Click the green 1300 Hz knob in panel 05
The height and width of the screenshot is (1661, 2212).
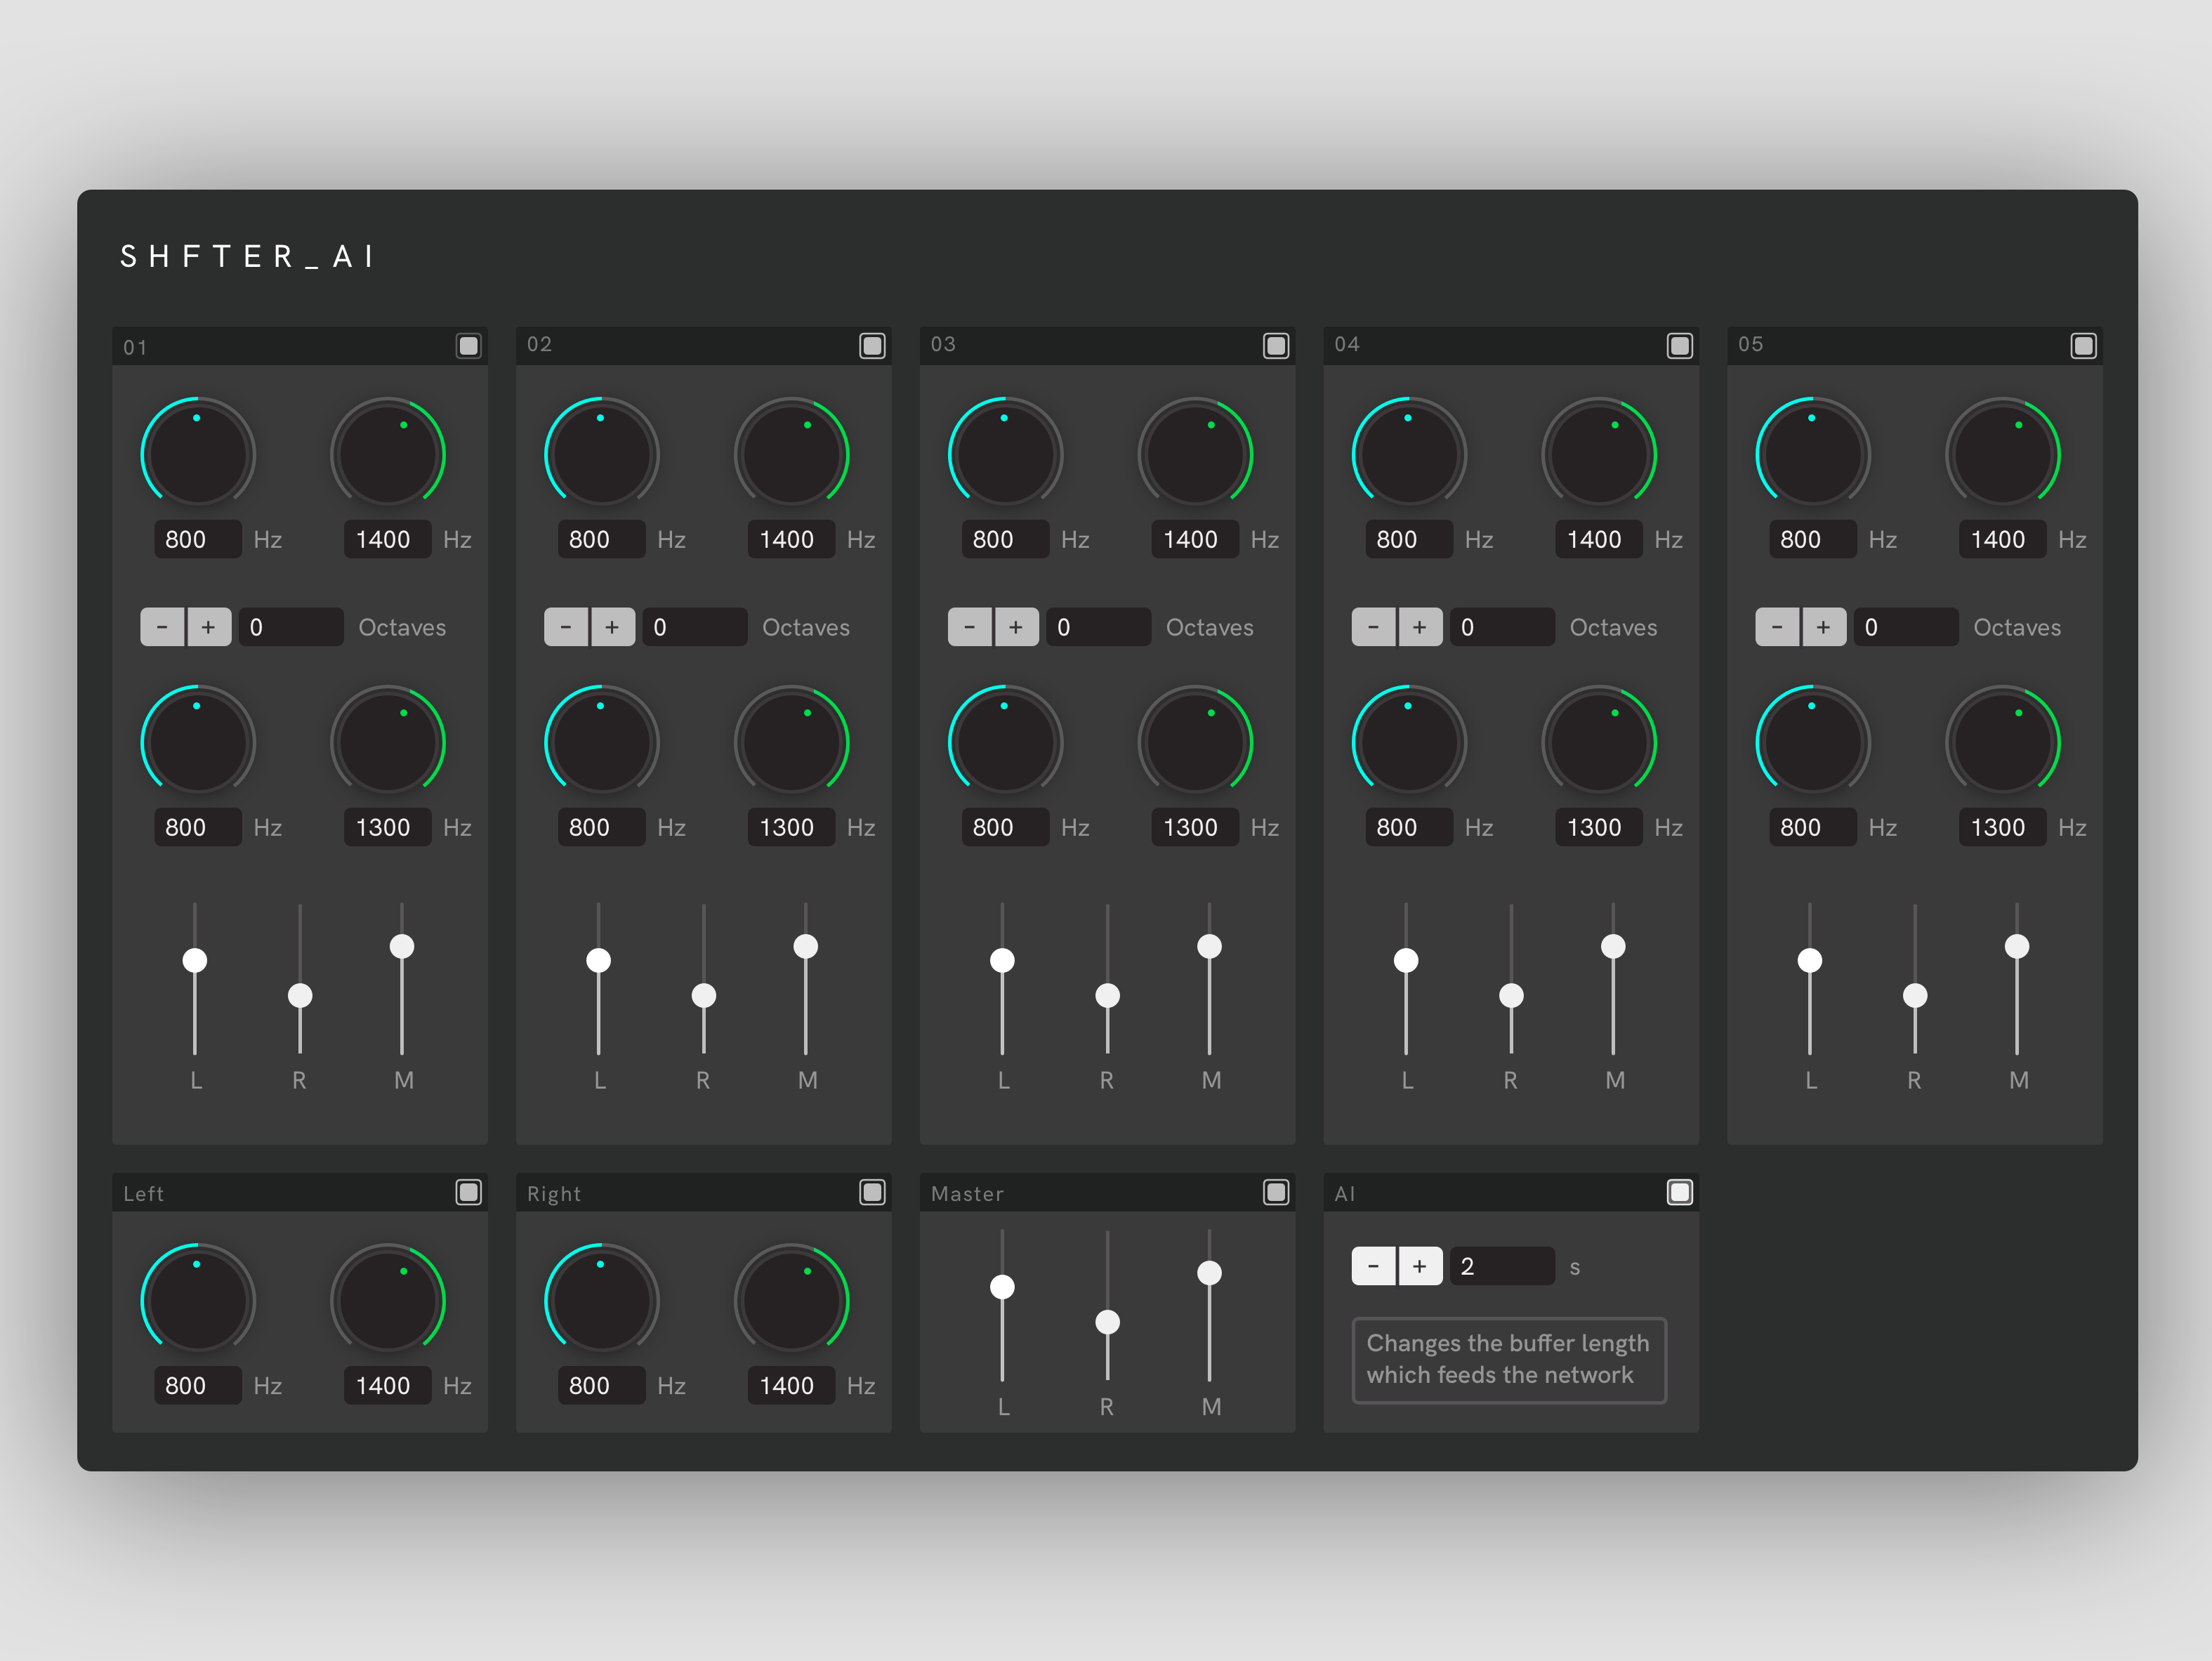tap(2003, 742)
